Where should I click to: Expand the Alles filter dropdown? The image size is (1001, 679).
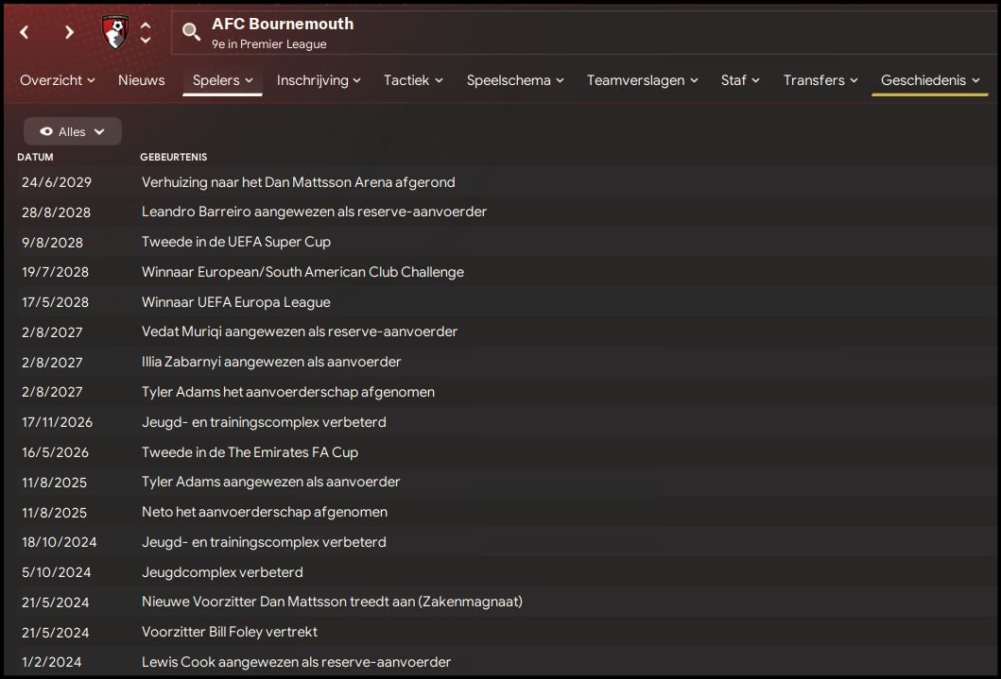(73, 131)
